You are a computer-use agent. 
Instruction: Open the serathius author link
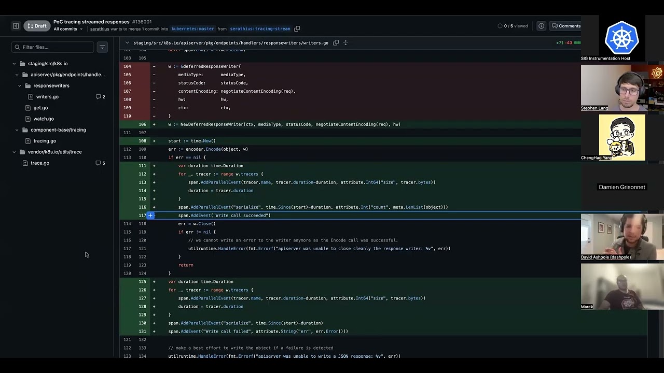pyautogui.click(x=100, y=29)
